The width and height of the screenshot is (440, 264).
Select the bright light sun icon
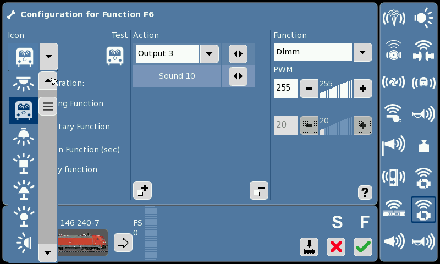[424, 18]
